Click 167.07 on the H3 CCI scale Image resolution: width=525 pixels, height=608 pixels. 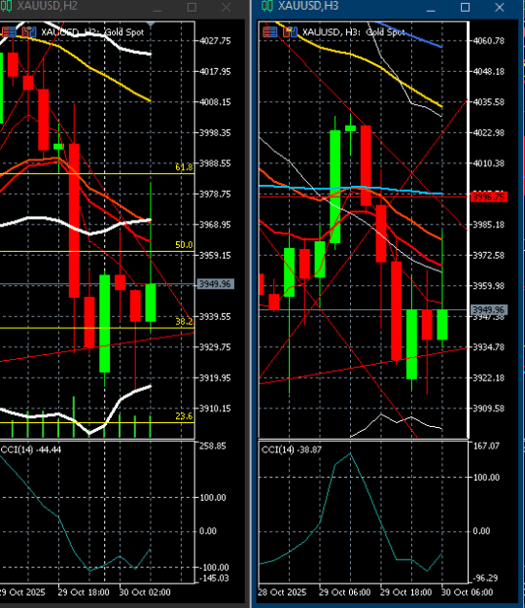click(x=487, y=446)
